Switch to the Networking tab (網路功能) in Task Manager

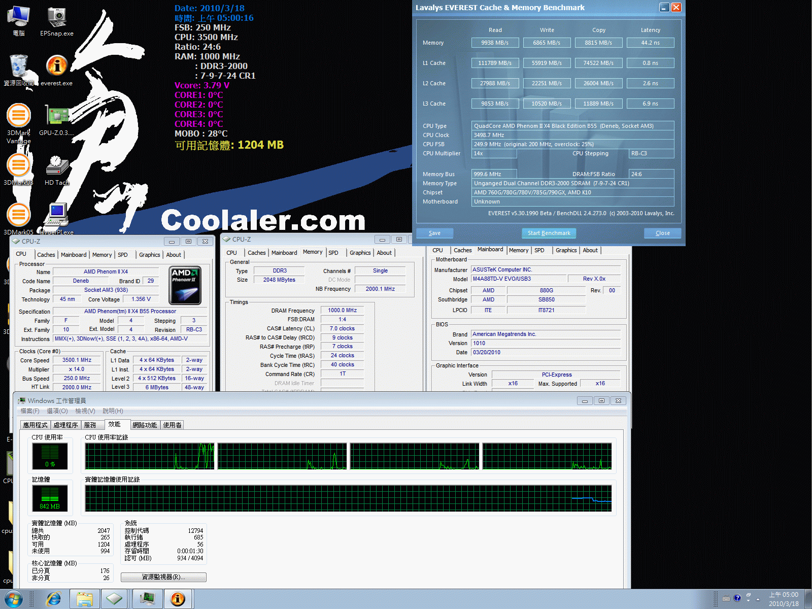click(x=145, y=425)
